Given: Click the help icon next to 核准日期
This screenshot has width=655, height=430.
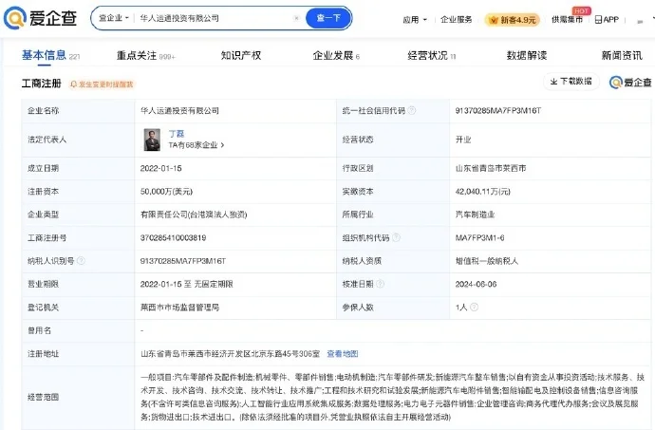Looking at the screenshot, I should tap(380, 284).
